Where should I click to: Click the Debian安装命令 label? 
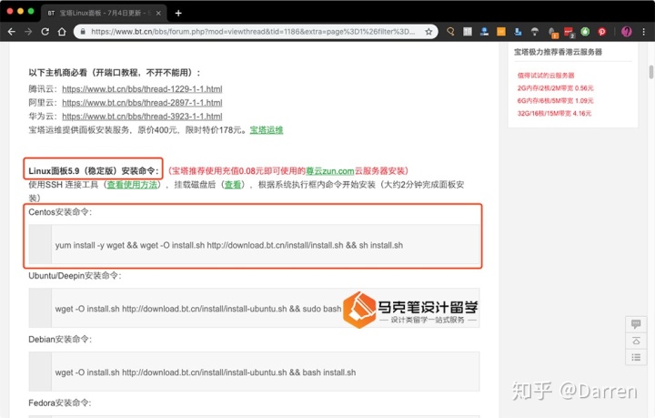coord(60,339)
